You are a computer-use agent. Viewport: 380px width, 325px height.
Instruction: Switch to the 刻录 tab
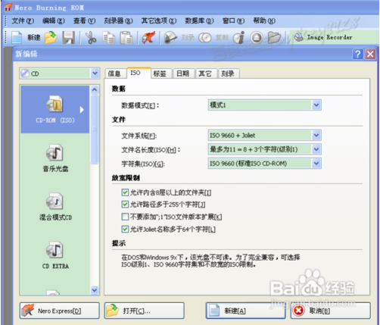click(229, 73)
